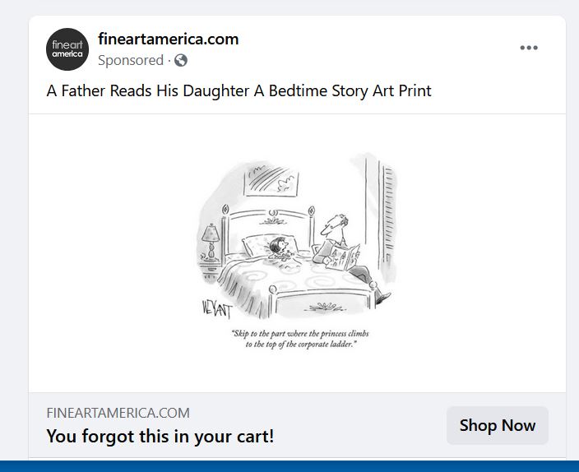Viewport: 579px width, 472px height.
Task: Click the cartoon caption about the corporate ladder
Action: (x=295, y=339)
